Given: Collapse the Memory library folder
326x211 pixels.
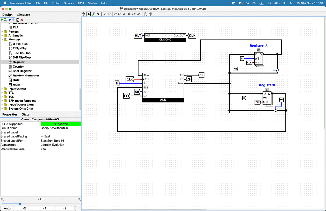Looking at the screenshot, I should tap(2, 40).
